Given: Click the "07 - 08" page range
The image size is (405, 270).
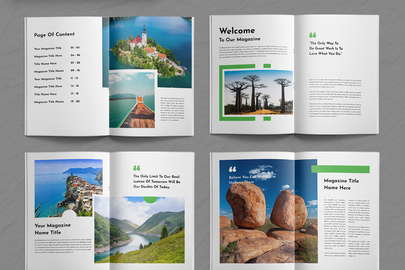Looking at the screenshot, I should click(75, 63).
